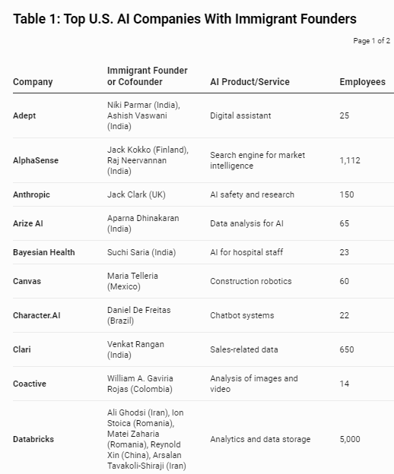Image resolution: width=394 pixels, height=474 pixels.
Task: Click the 5,000 employees value
Action: 350,439
